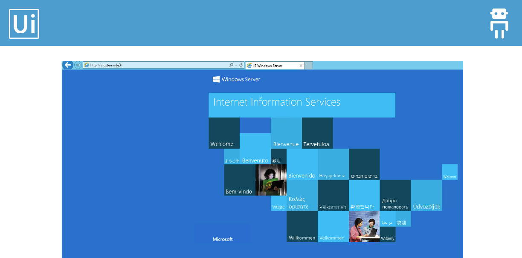Click the Benvenuto tile
Screen dimensions: 522x258
click(x=255, y=149)
